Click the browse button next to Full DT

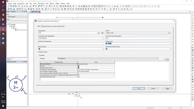170,33
